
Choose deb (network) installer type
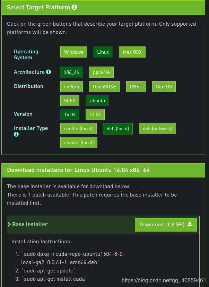coord(157,129)
